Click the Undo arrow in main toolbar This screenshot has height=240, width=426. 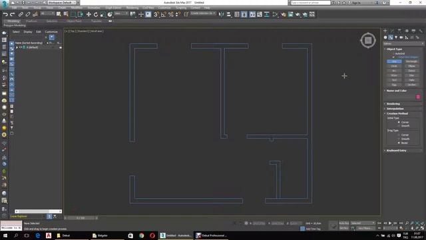click(x=5, y=15)
